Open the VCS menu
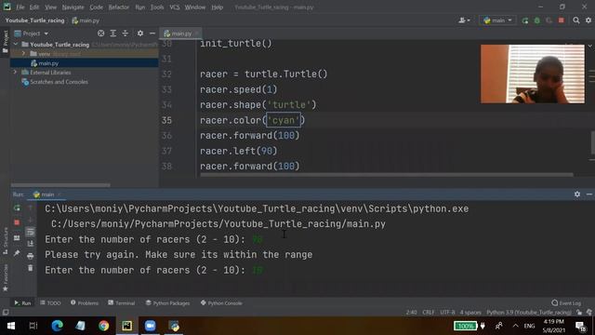The width and height of the screenshot is (595, 335). [175, 7]
